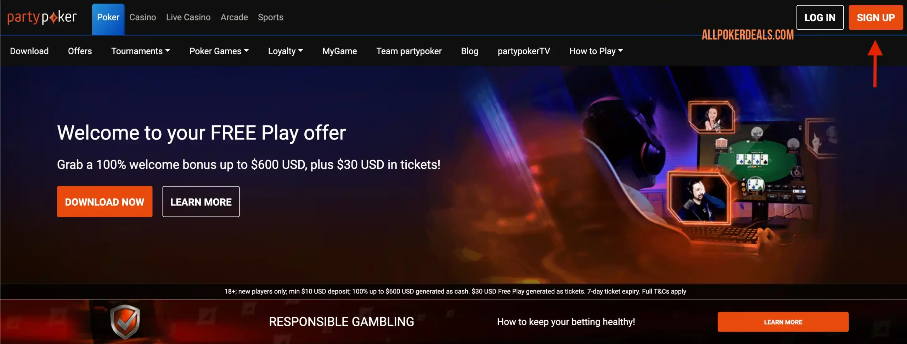907x344 pixels.
Task: Open the partypokerTV link
Action: [x=524, y=51]
